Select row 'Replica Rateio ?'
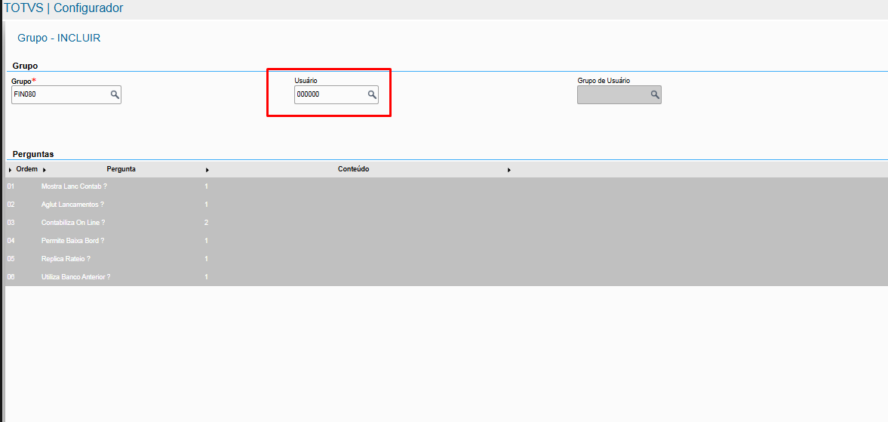This screenshot has height=422, width=888. (447, 259)
